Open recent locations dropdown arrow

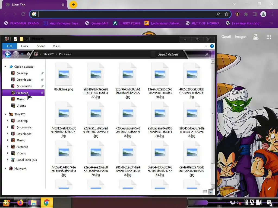click(x=22, y=54)
